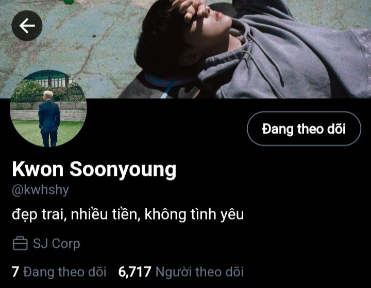Tap the person's raised hand in banner
The height and width of the screenshot is (288, 371).
coord(193,9)
